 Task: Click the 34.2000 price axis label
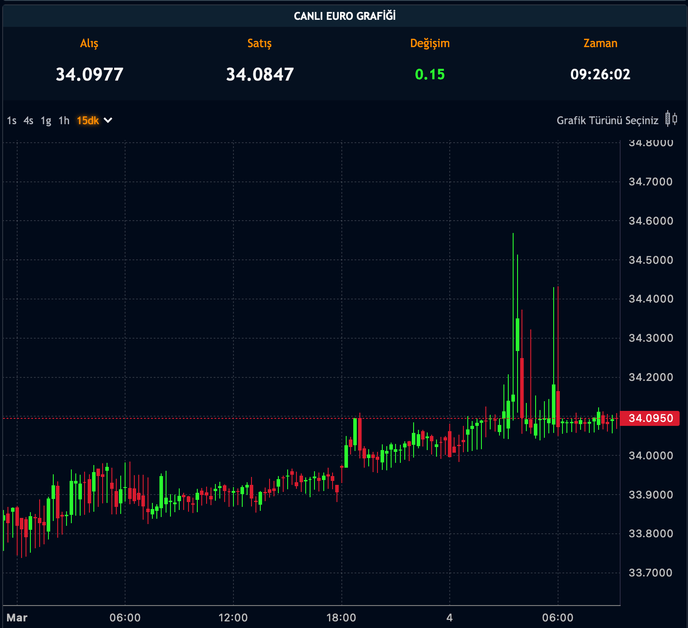click(651, 377)
